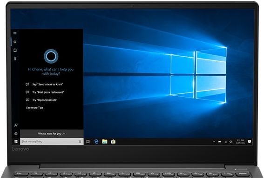Open the Cortana feedback person icon
This screenshot has height=178, width=264.
click(x=16, y=125)
